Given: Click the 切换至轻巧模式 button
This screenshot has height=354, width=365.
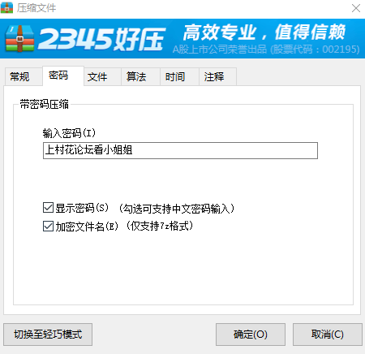Looking at the screenshot, I should pos(48,335).
